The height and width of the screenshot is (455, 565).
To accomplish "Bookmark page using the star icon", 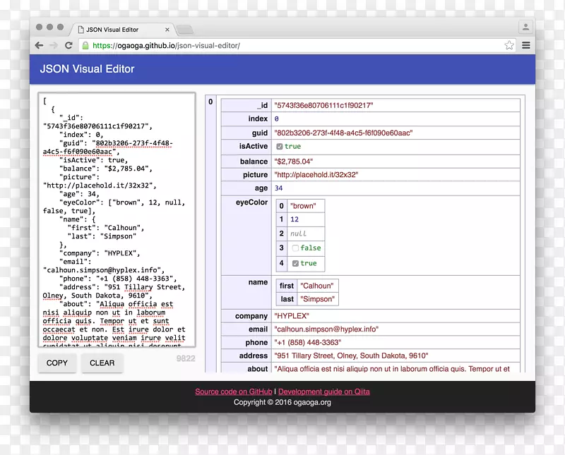I will click(x=509, y=45).
